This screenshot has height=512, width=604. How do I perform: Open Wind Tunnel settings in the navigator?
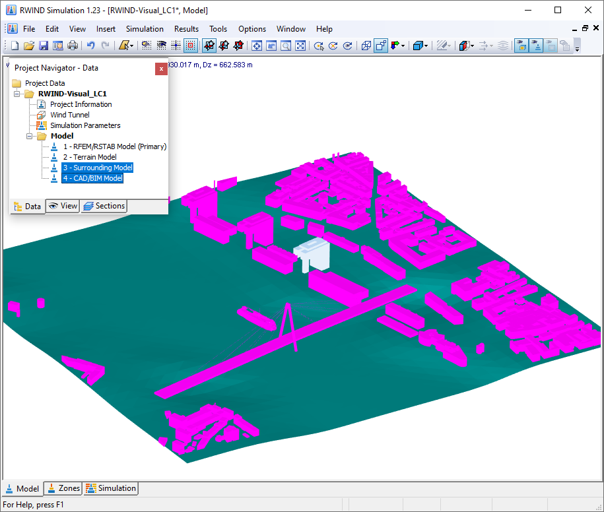(x=70, y=114)
